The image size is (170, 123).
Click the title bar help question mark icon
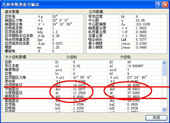(158, 5)
